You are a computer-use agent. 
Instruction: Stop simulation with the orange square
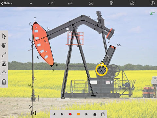point(78,114)
